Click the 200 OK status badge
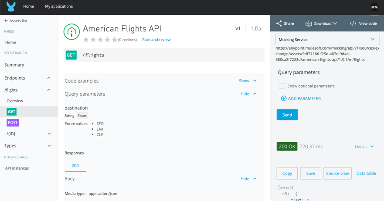The height and width of the screenshot is (201, 384). (x=287, y=147)
